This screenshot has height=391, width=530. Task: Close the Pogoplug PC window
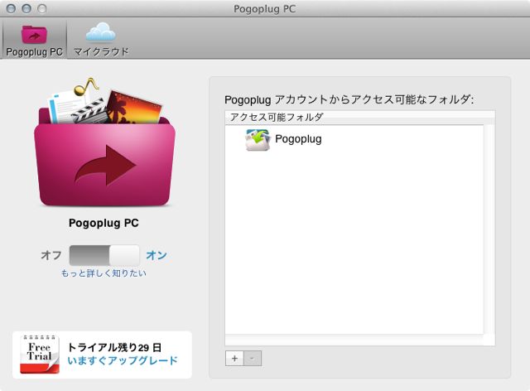11,8
